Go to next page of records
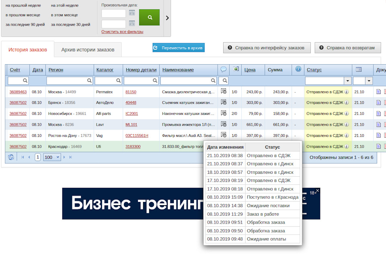The image size is (386, 265). 64,157
